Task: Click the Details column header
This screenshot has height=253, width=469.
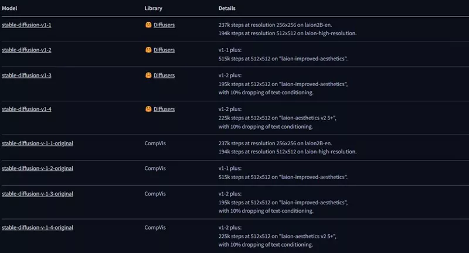Action: (227, 8)
